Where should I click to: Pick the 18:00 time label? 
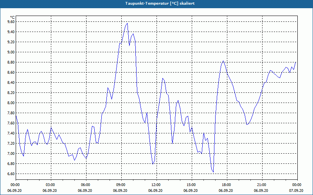(x=227, y=185)
